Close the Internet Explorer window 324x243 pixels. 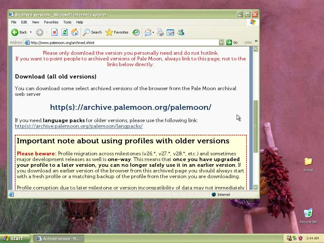pyautogui.click(x=255, y=15)
